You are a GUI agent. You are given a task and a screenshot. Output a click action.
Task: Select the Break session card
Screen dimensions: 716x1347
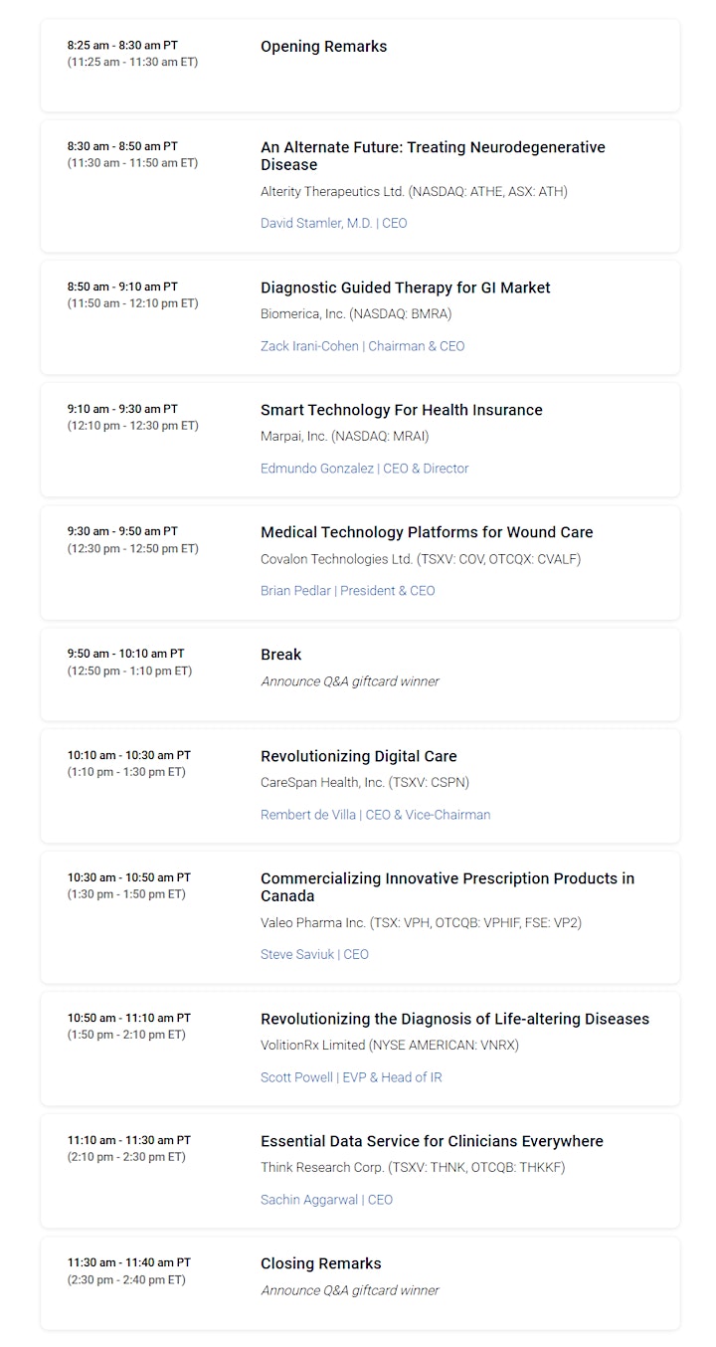pyautogui.click(x=360, y=673)
